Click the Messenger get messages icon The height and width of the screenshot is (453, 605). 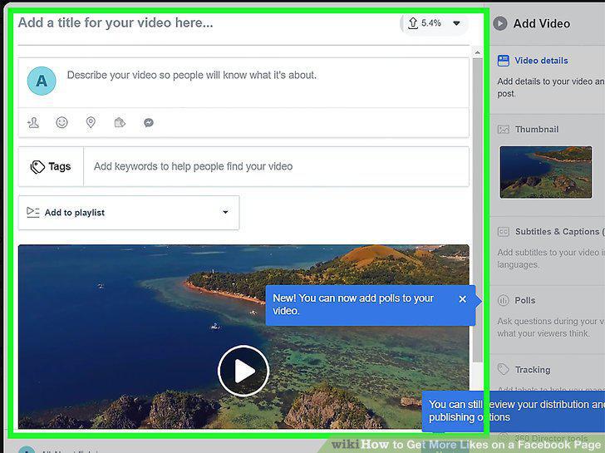[x=149, y=123]
